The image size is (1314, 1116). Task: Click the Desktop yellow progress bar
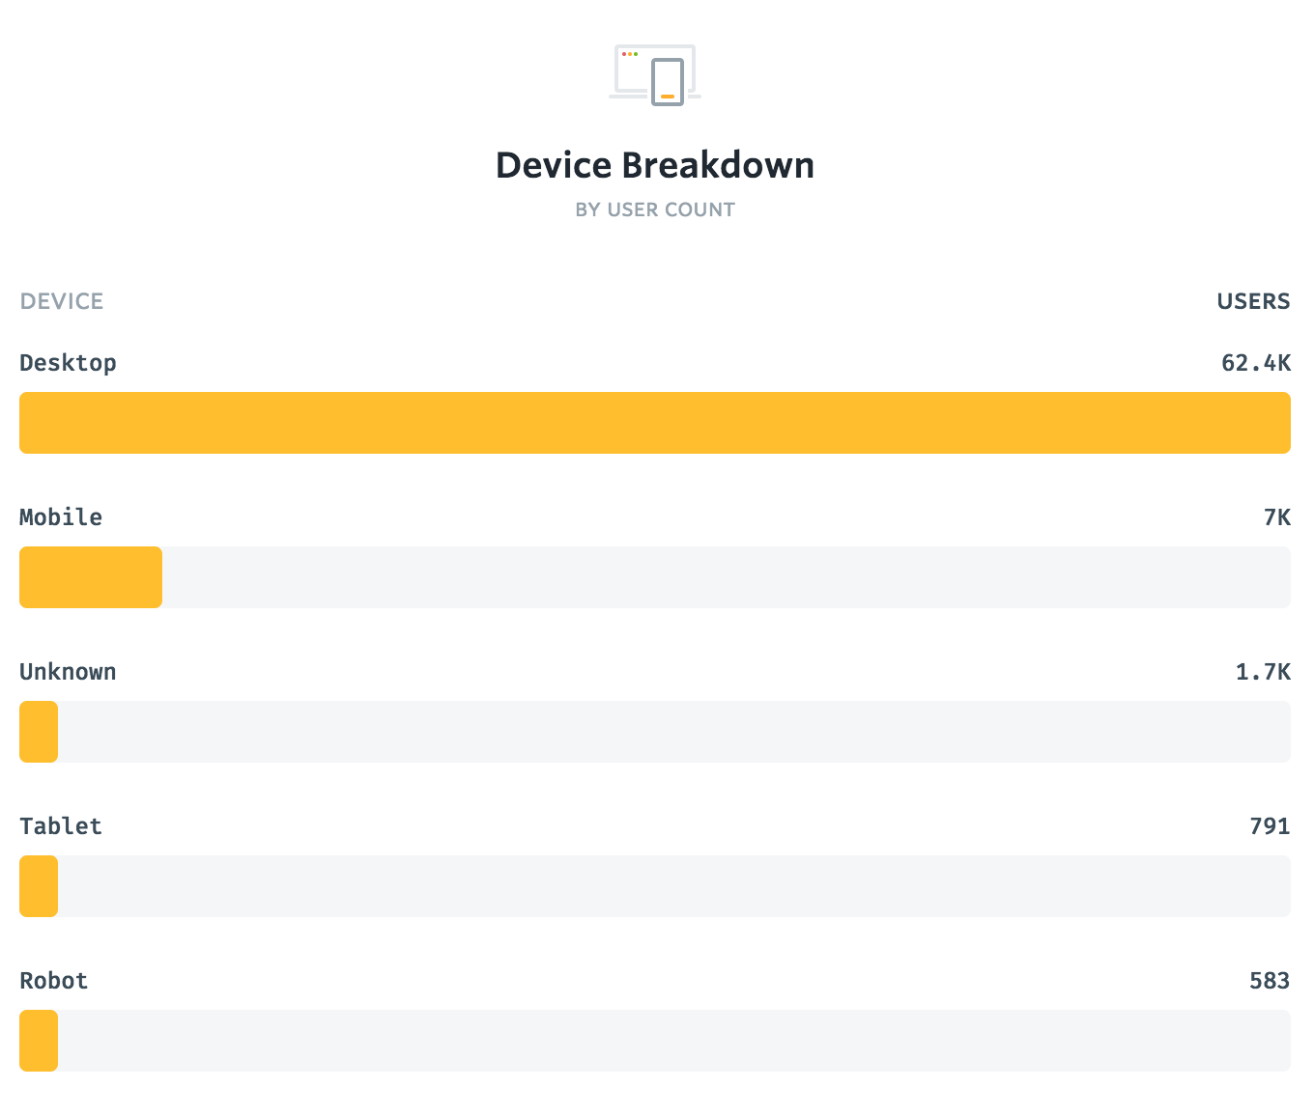point(655,423)
